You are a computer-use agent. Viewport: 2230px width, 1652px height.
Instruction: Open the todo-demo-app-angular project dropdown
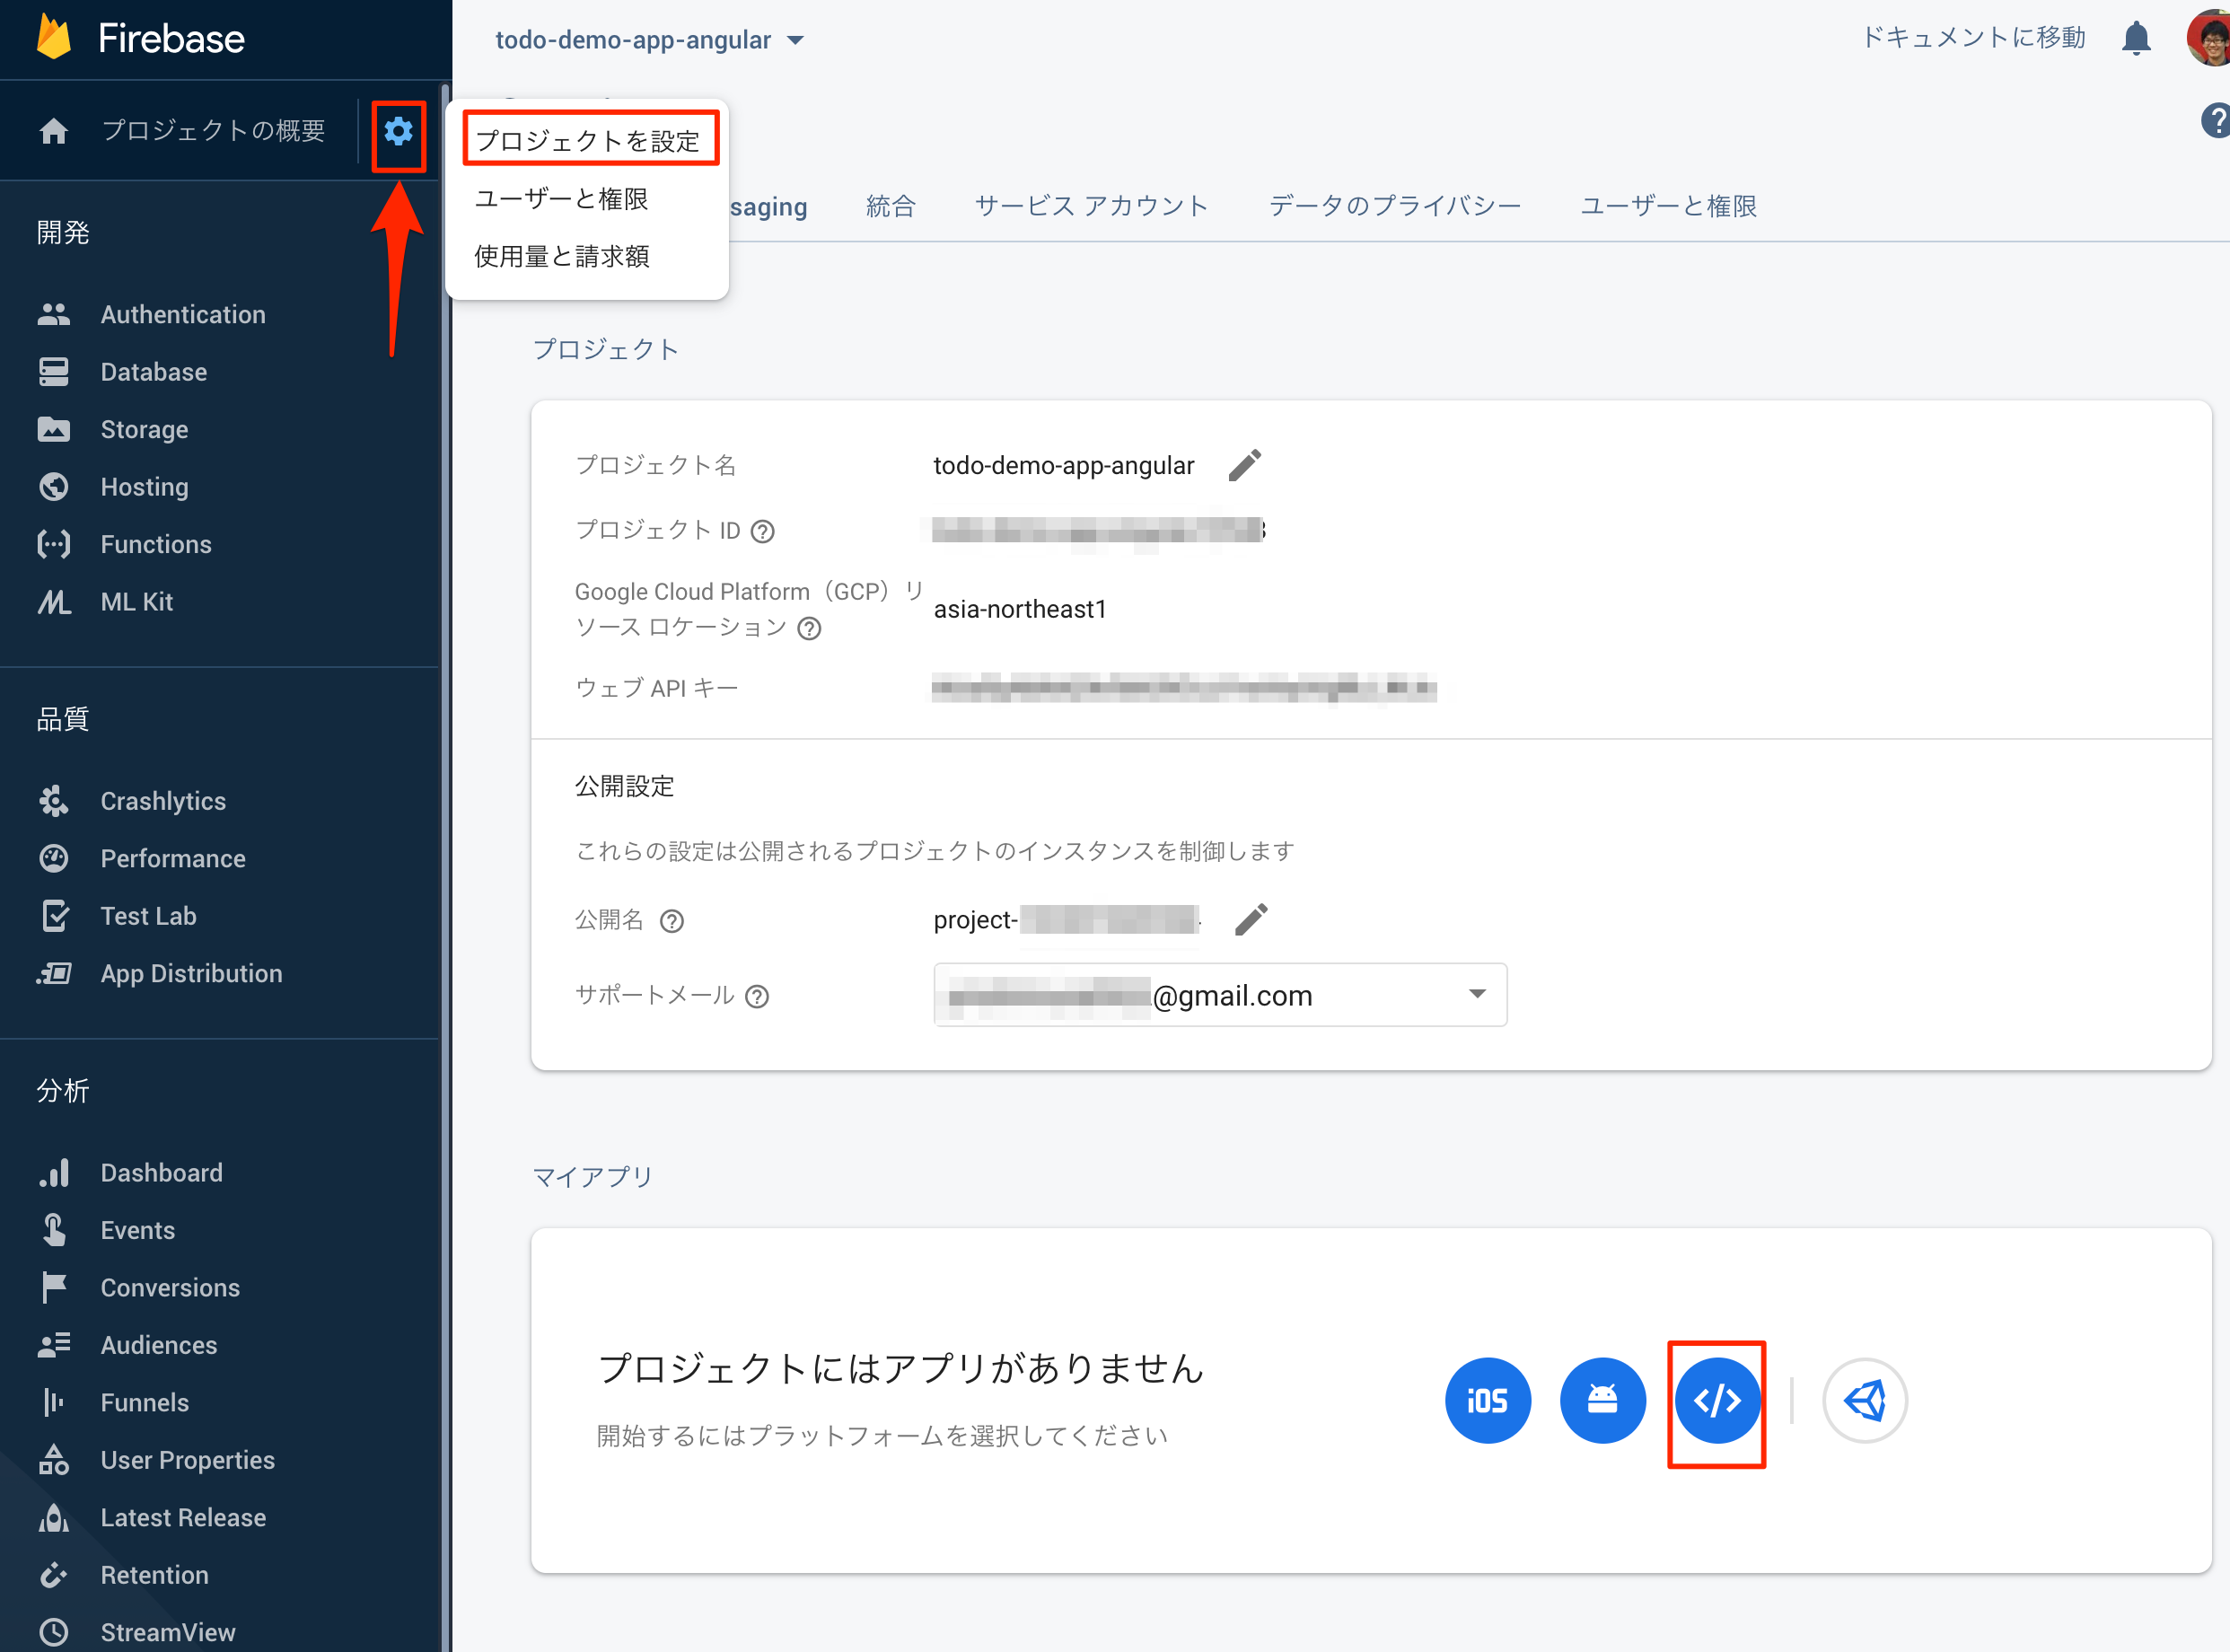tap(650, 40)
